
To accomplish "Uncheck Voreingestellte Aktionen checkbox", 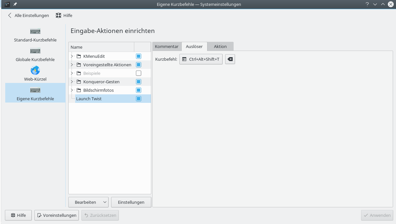I will coord(139,65).
